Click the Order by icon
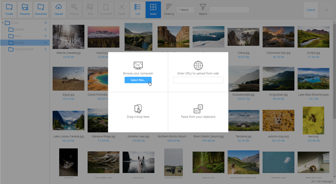Screen dimensions: 336x184 coord(169,7)
